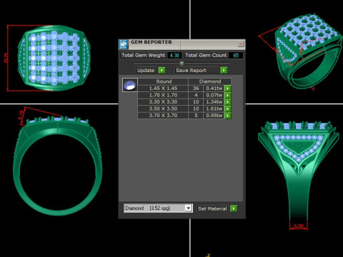Screen dimensions: 343x257
Task: Click the count cell showing 36
Action: pyautogui.click(x=196, y=89)
